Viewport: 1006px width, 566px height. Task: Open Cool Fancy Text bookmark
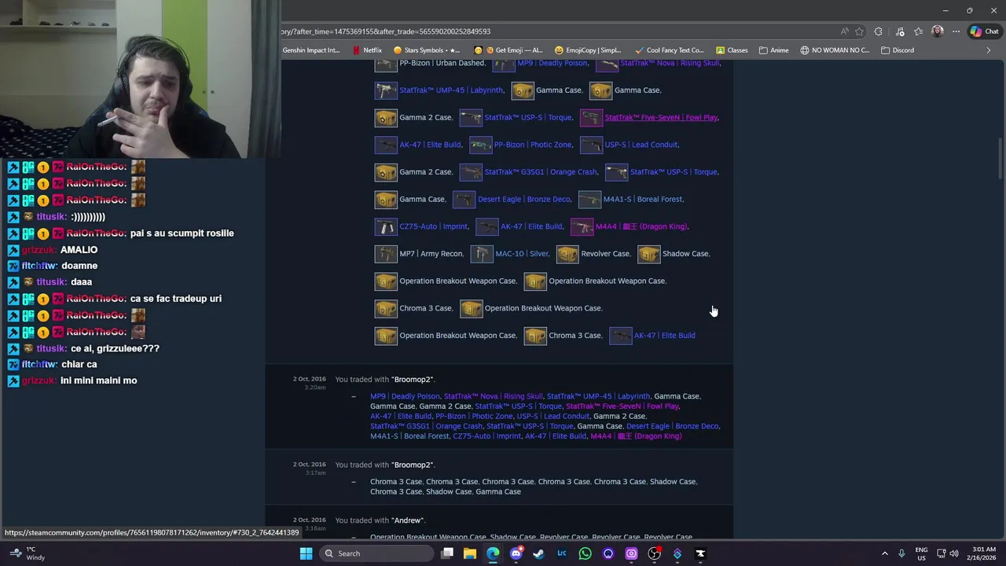point(669,50)
